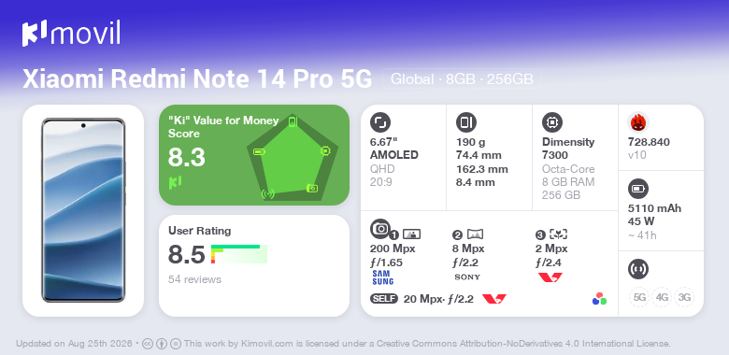Click the AnTuTu benchmark flame icon
This screenshot has height=355, width=729.
pos(637,122)
